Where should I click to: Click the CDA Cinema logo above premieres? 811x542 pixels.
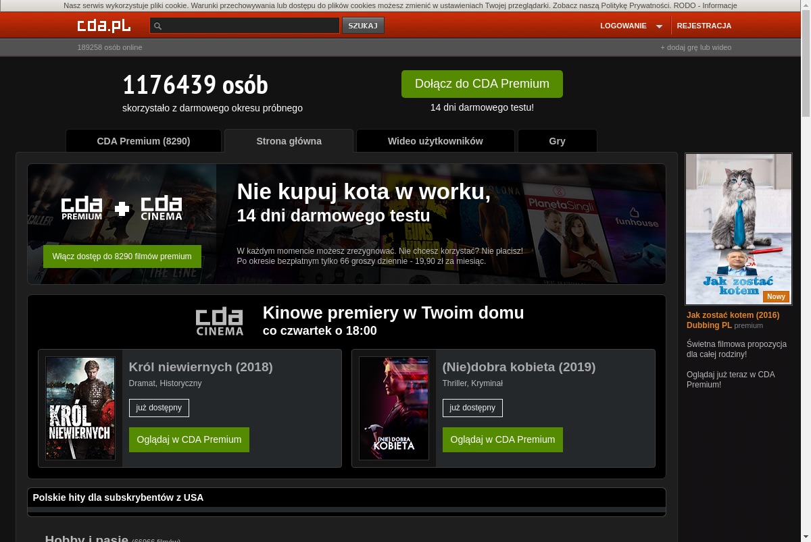click(220, 322)
